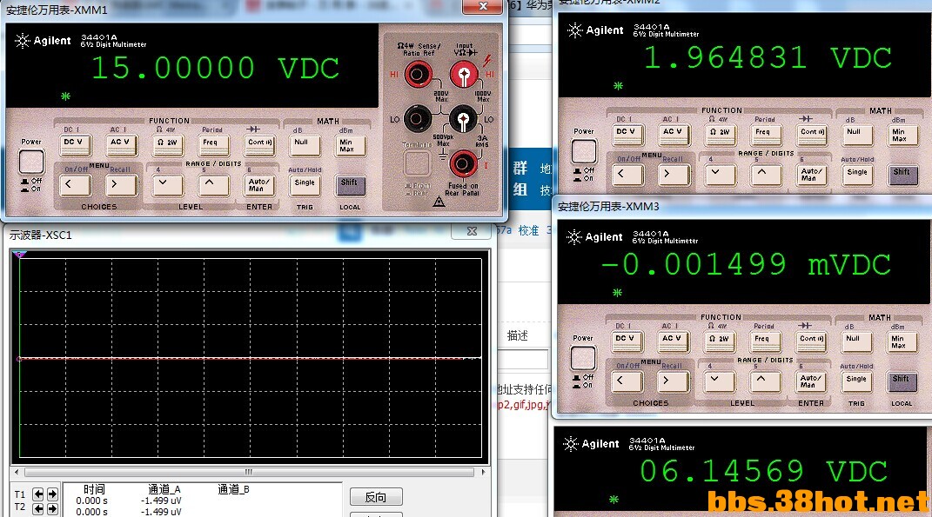This screenshot has height=517, width=932.
Task: Click the Min Max button on XMM1
Action: (351, 145)
